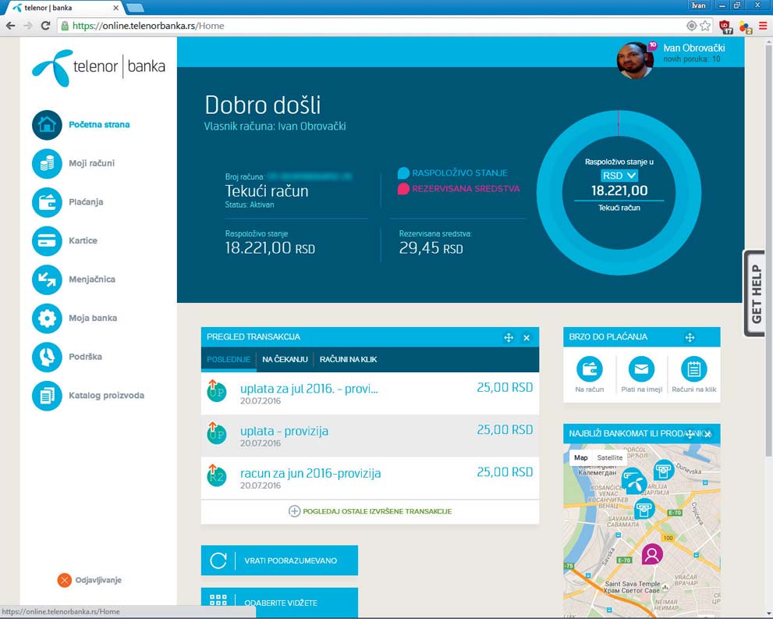
Task: Open Katalog proizvoda documents icon
Action: pos(47,396)
